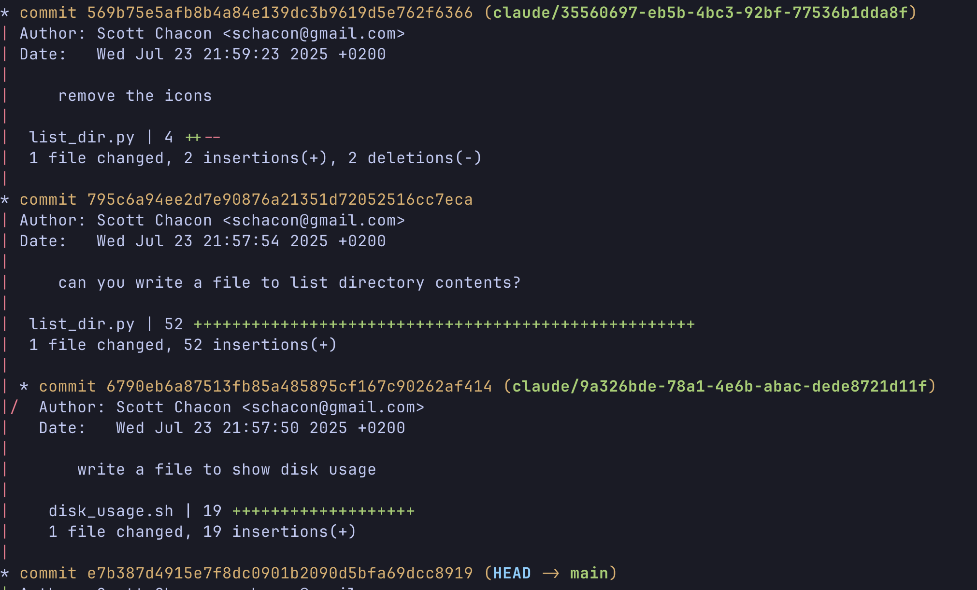Click the red slash branch graph line

14,407
